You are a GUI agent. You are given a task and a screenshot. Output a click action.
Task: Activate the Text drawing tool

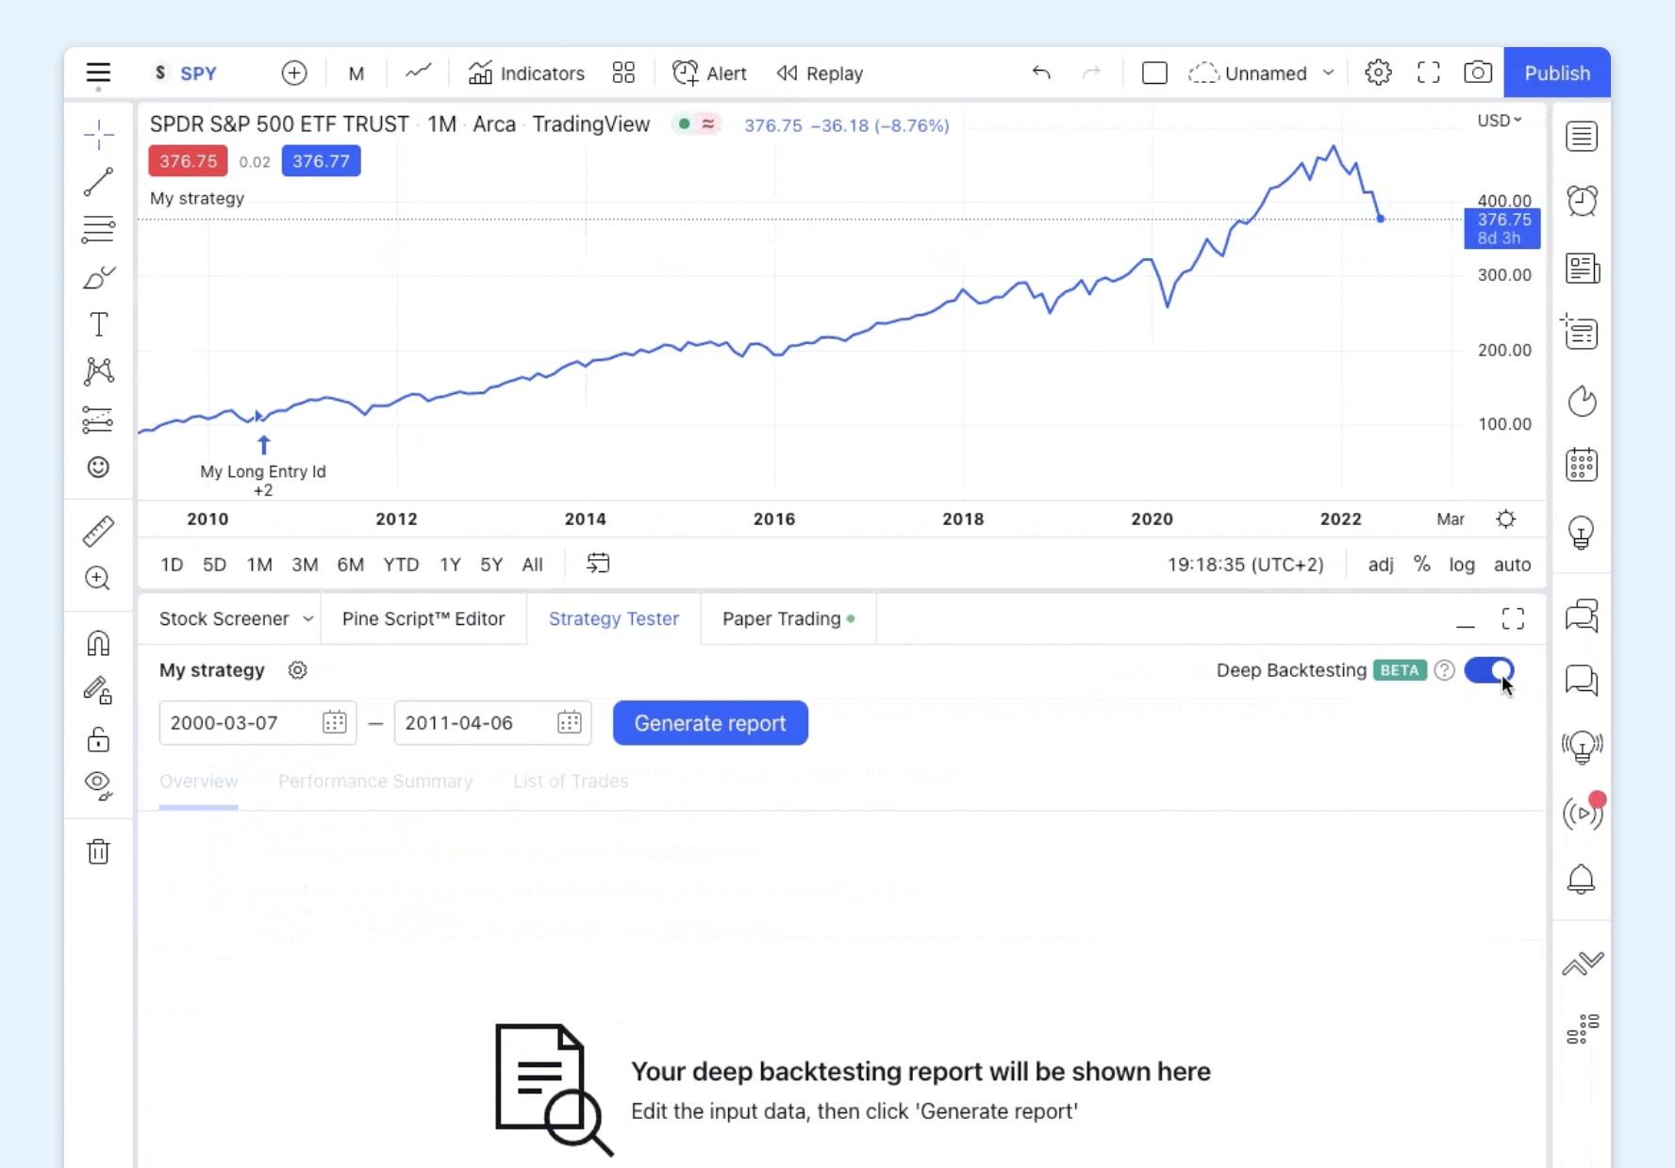(x=98, y=323)
